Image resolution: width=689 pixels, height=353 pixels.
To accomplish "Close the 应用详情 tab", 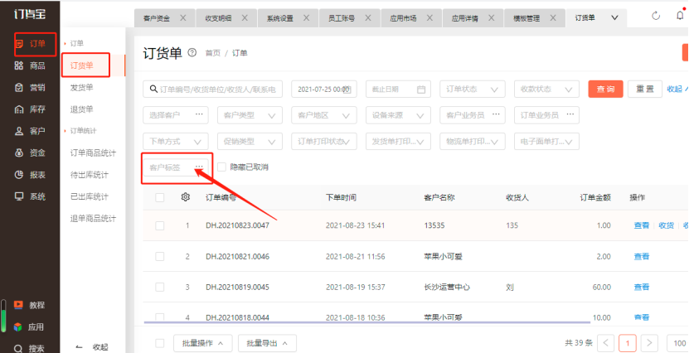I will click(x=492, y=18).
